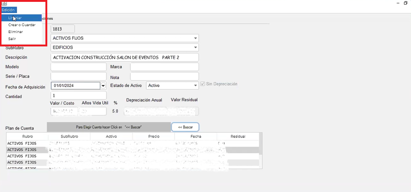Viewport: 411px width, 192px height.
Task: Select Crear o Guardar menu entry
Action: click(22, 25)
